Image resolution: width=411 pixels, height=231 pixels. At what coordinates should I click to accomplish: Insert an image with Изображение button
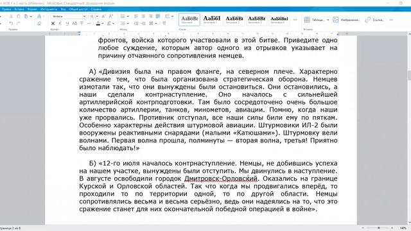tap(346, 20)
